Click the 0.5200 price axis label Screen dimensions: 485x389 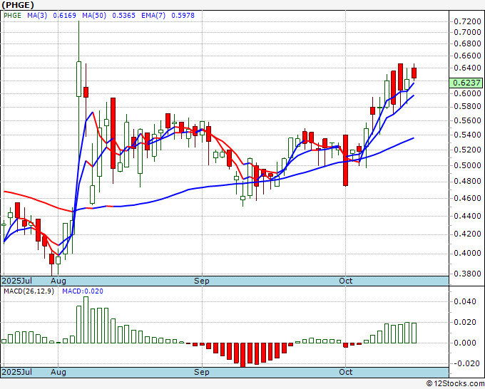pos(467,150)
